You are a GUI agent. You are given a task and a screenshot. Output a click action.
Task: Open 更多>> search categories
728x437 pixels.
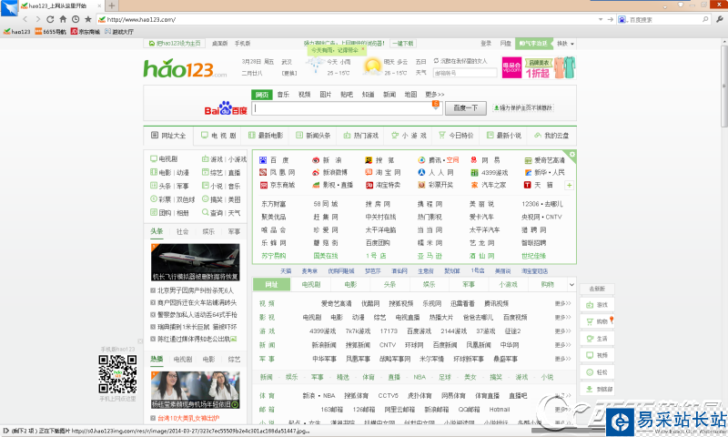435,95
